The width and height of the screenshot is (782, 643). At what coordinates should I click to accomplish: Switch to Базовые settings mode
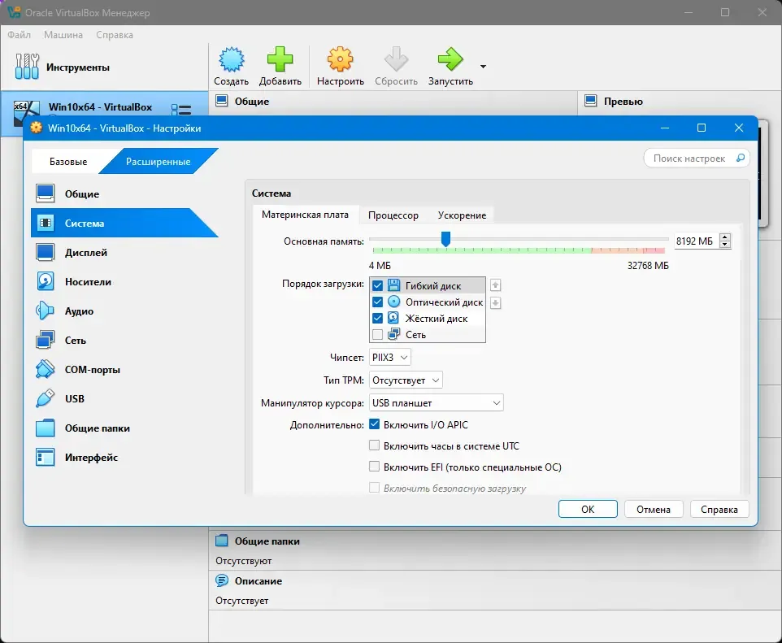pyautogui.click(x=68, y=161)
